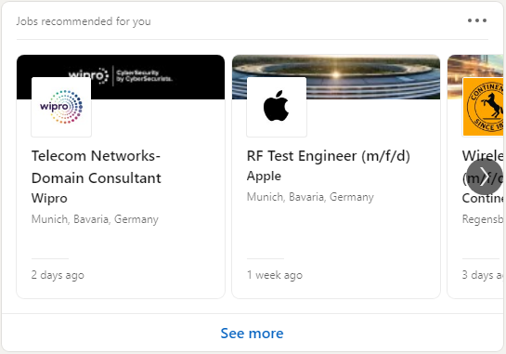Click the '1 week ago' posting date

point(275,275)
